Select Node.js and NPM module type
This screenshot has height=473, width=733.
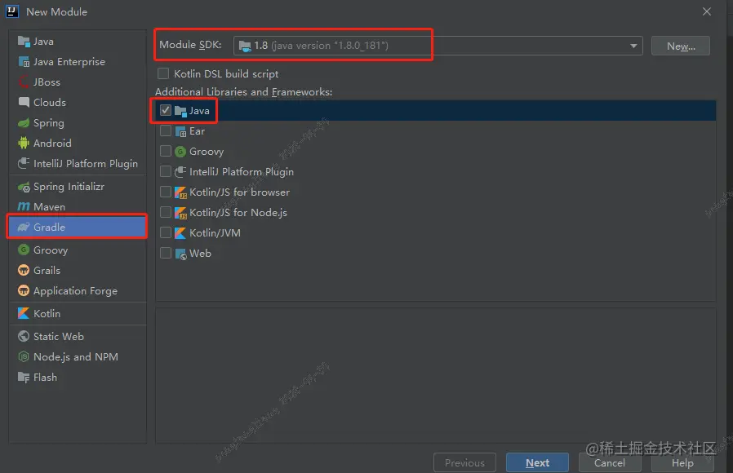(78, 356)
